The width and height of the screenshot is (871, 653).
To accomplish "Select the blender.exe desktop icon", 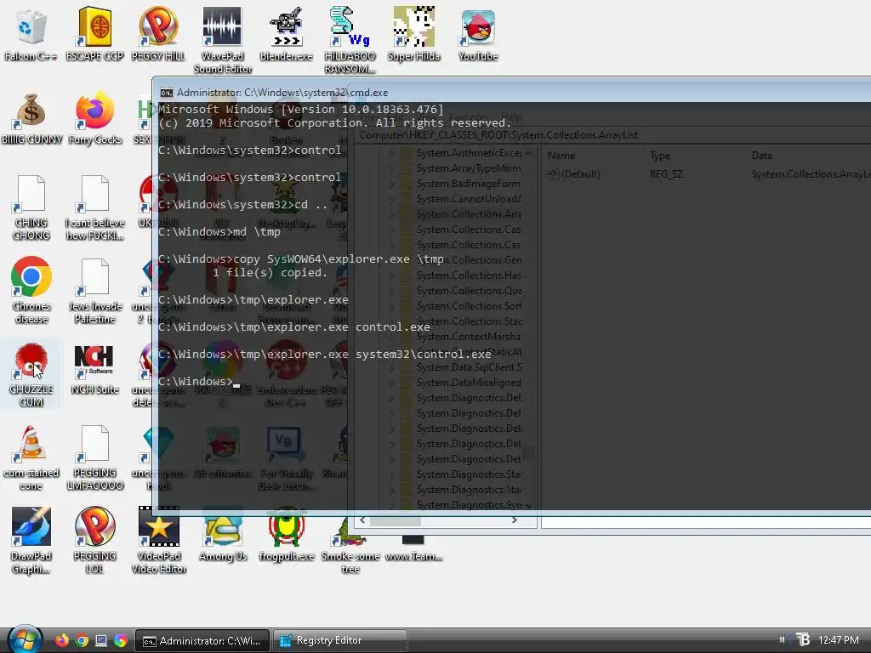I will click(286, 33).
